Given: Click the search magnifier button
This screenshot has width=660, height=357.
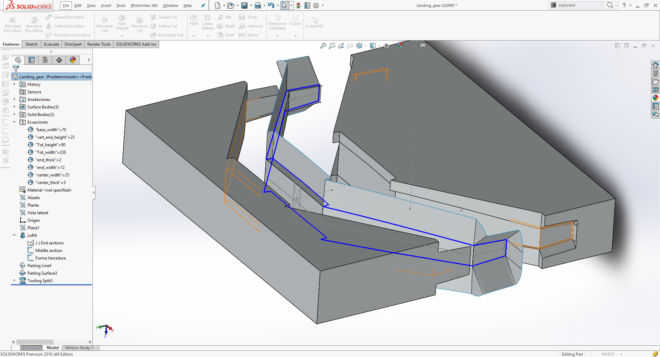Looking at the screenshot, I should point(610,5).
